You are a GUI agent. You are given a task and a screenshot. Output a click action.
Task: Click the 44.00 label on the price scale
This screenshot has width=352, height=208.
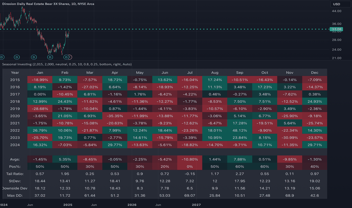(337, 11)
